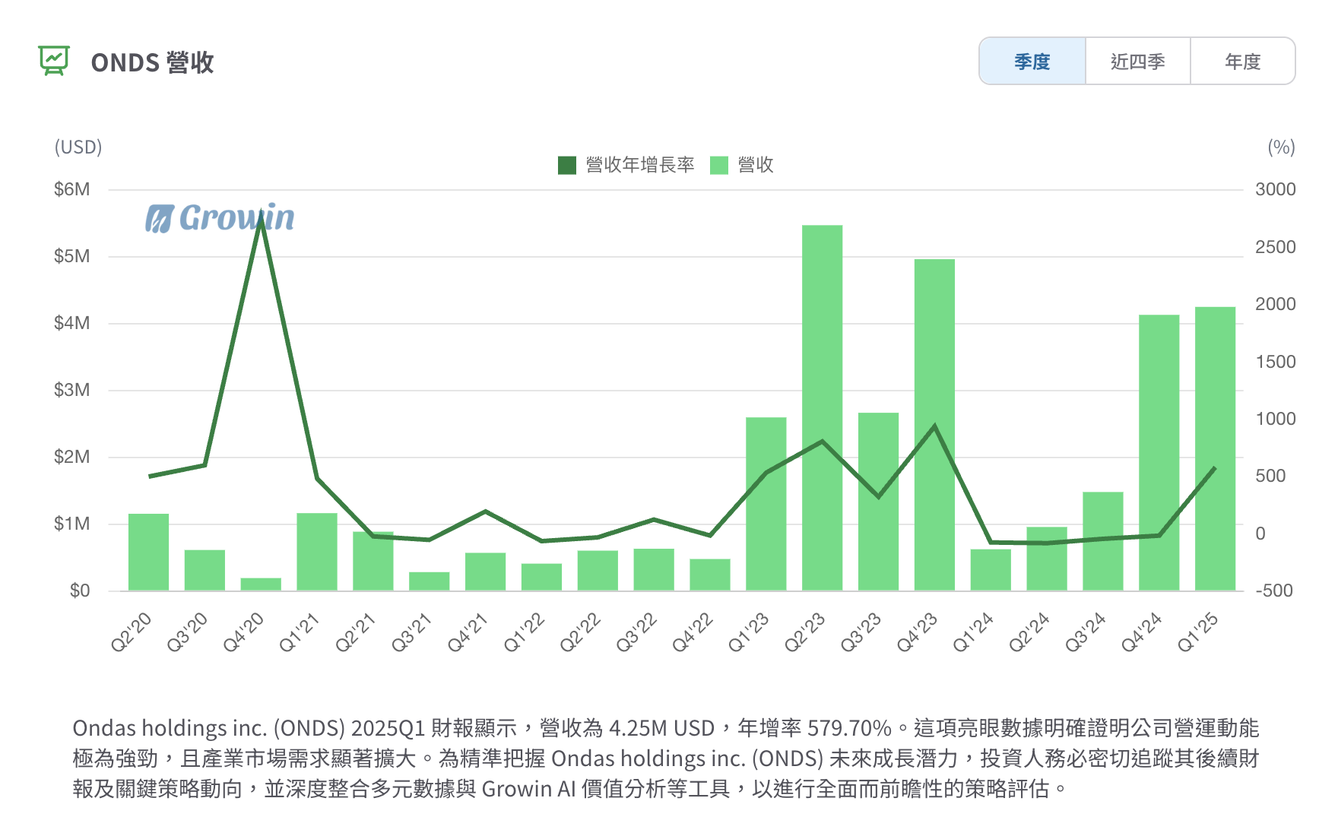
Task: Click the Growin watermark logo
Action: point(220,218)
